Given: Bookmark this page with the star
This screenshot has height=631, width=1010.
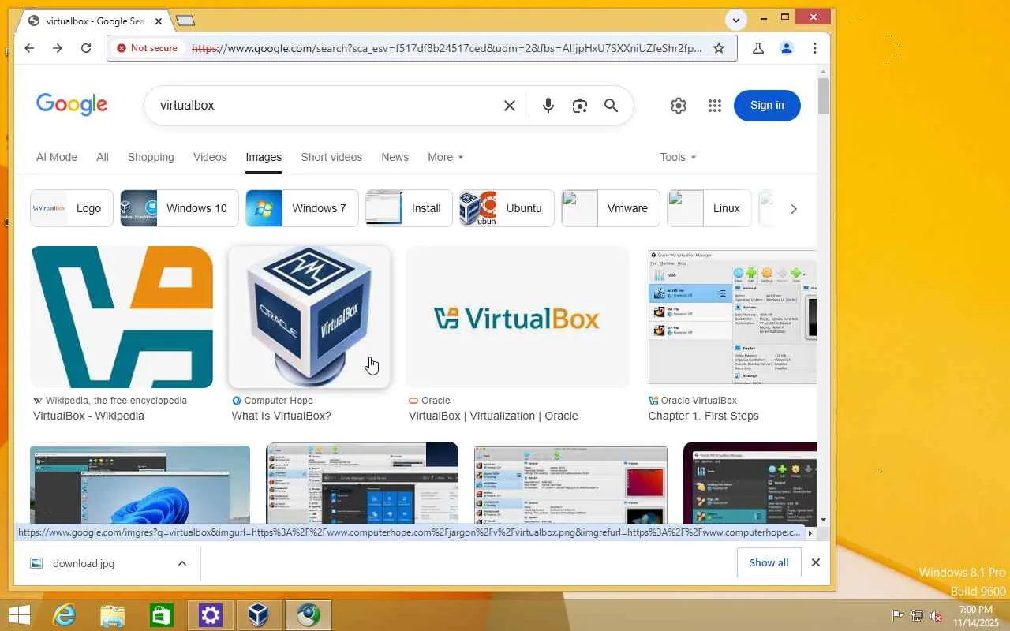Looking at the screenshot, I should point(719,48).
